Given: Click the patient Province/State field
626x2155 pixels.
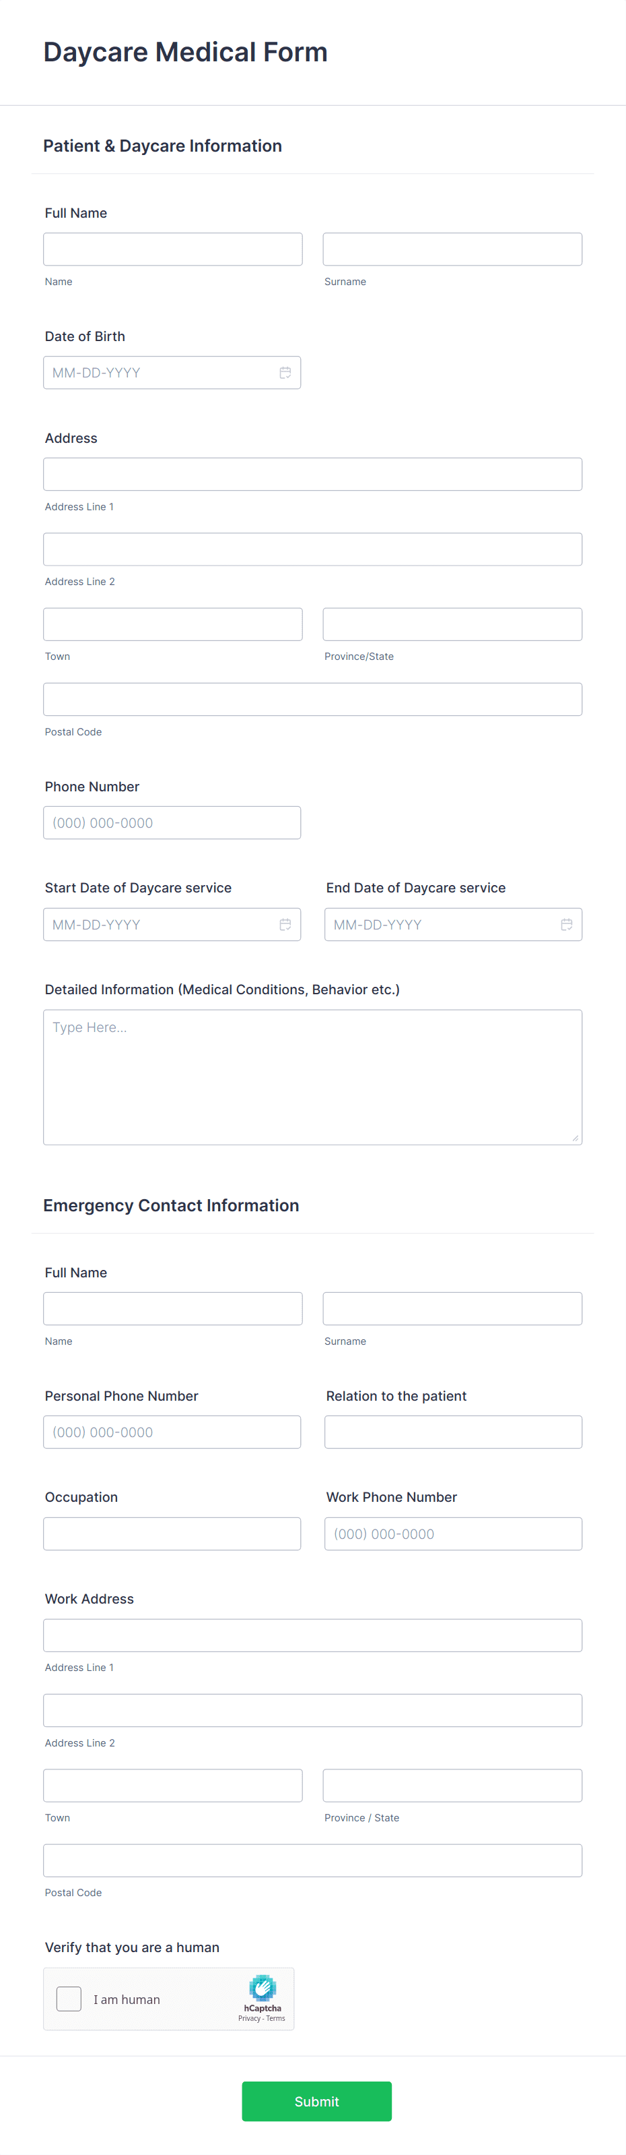Looking at the screenshot, I should point(452,624).
